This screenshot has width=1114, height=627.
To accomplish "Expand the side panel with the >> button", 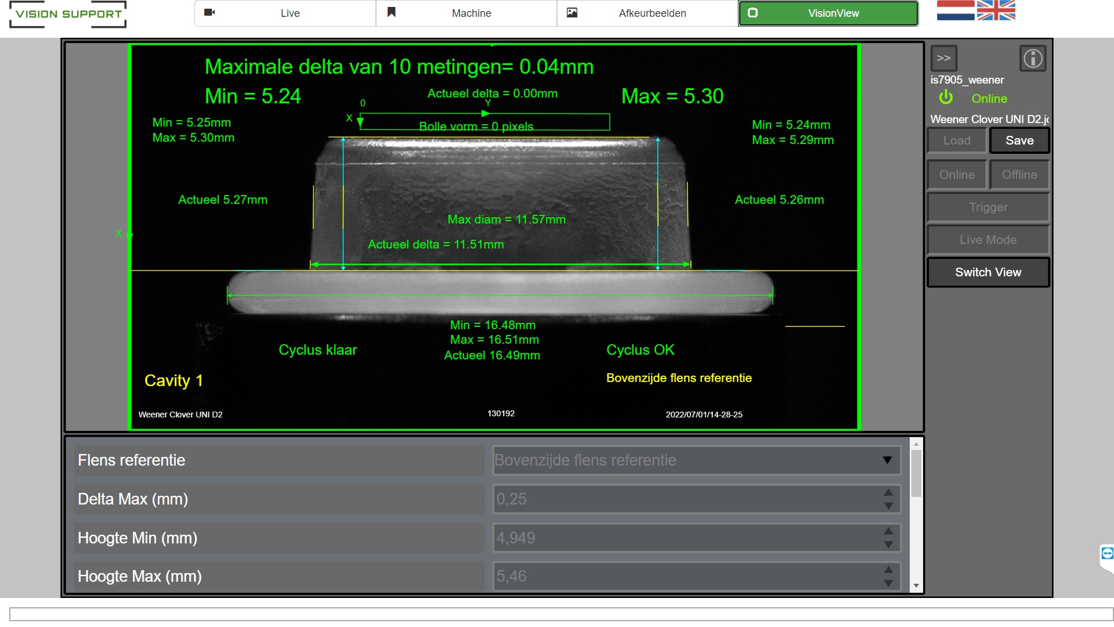I will pos(944,59).
